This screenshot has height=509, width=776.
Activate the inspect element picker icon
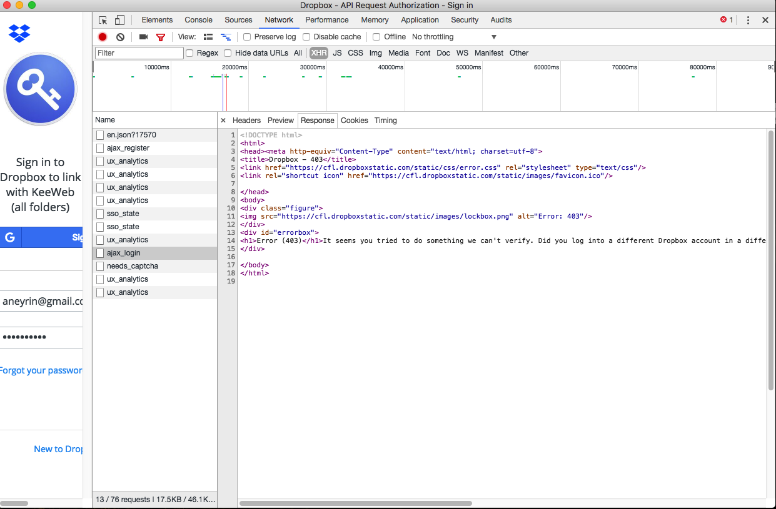(x=103, y=20)
